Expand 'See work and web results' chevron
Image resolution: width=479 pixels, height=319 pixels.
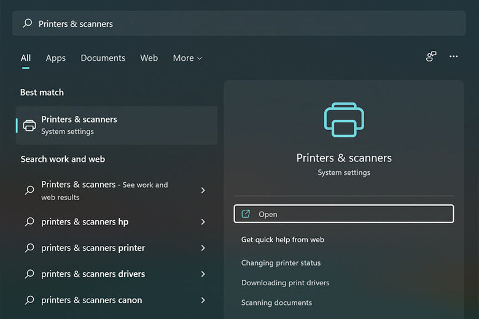(x=203, y=190)
